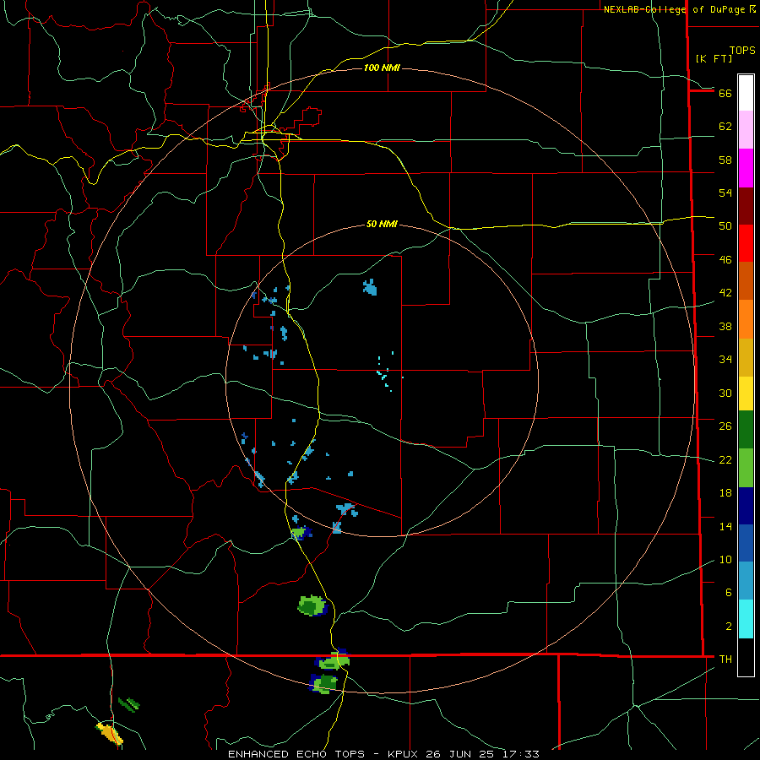
Task: Select the magenta legend swatch near 58
Action: pos(746,168)
